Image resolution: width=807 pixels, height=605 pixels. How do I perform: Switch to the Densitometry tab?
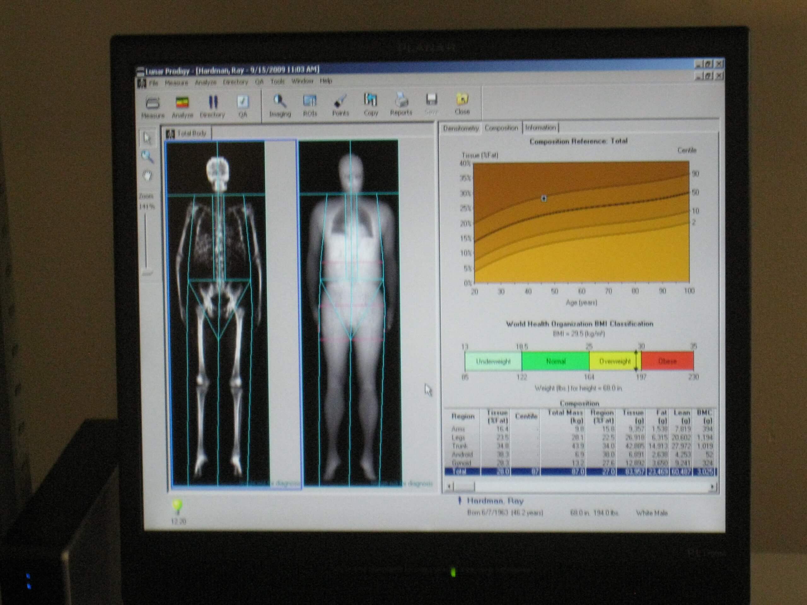pyautogui.click(x=461, y=128)
